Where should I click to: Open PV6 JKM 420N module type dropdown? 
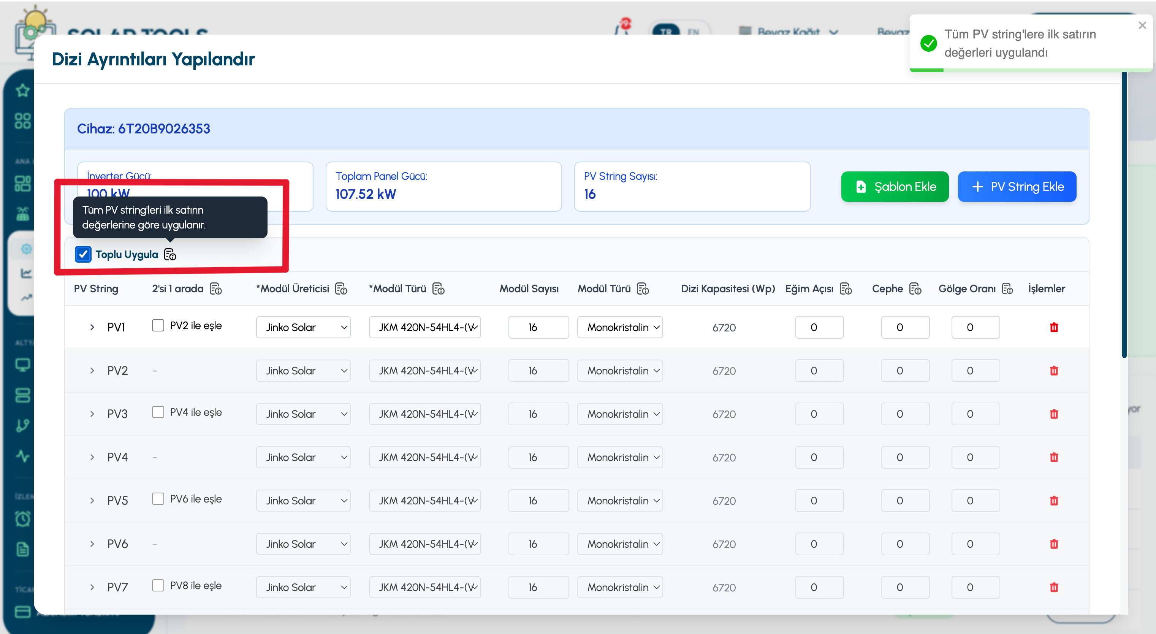tap(425, 544)
